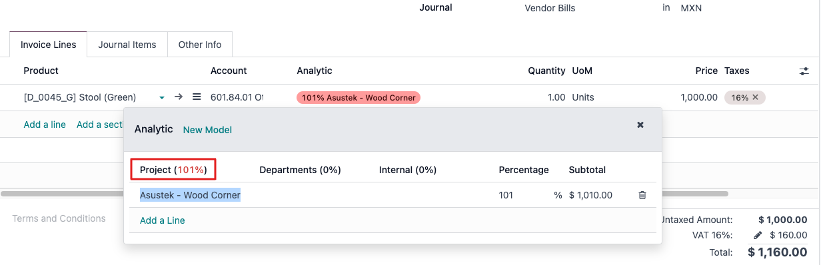Screen dimensions: 821x265
Task: Remove the 16% tax tag
Action: click(x=755, y=97)
